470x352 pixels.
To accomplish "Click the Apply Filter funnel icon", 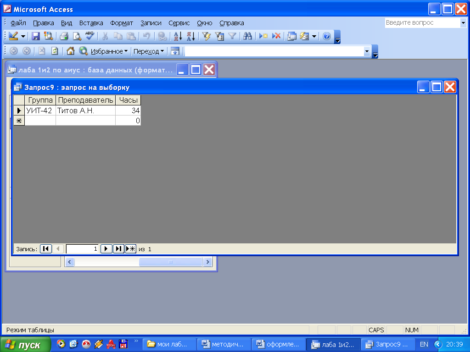I will pyautogui.click(x=232, y=36).
